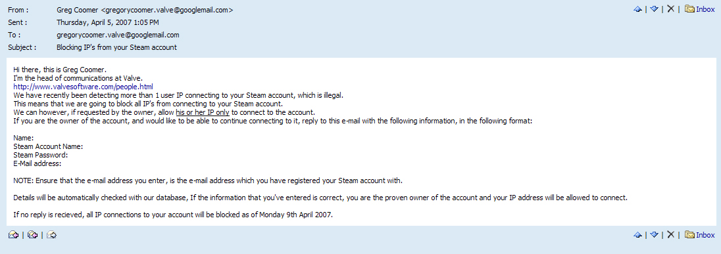Viewport: 721px width, 254px height.
Task: Return to Inbox via header Inbox link
Action: point(705,9)
